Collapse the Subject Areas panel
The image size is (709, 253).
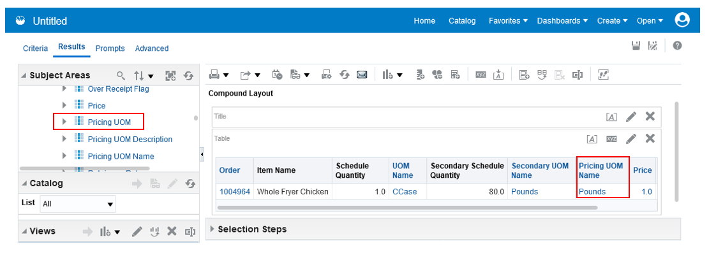tap(24, 75)
